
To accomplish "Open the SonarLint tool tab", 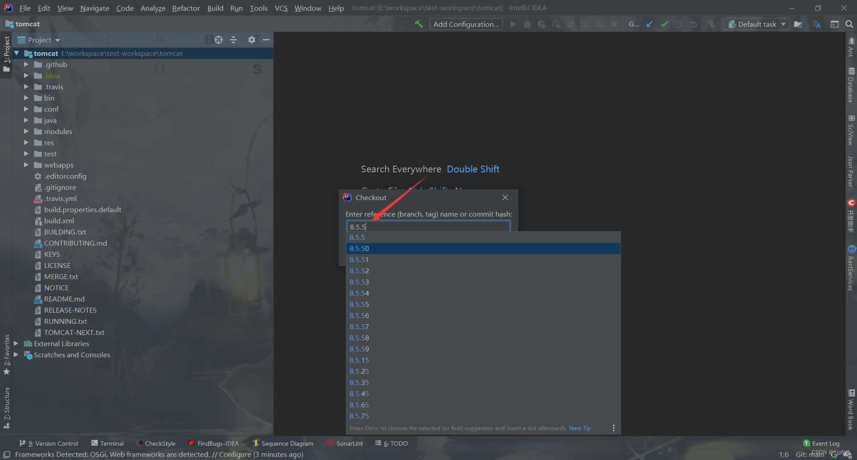I will [345, 443].
